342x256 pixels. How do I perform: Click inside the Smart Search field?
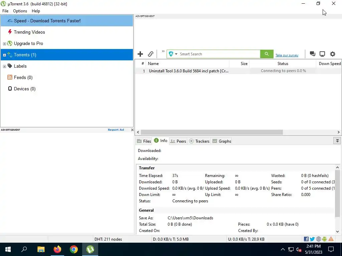point(219,54)
